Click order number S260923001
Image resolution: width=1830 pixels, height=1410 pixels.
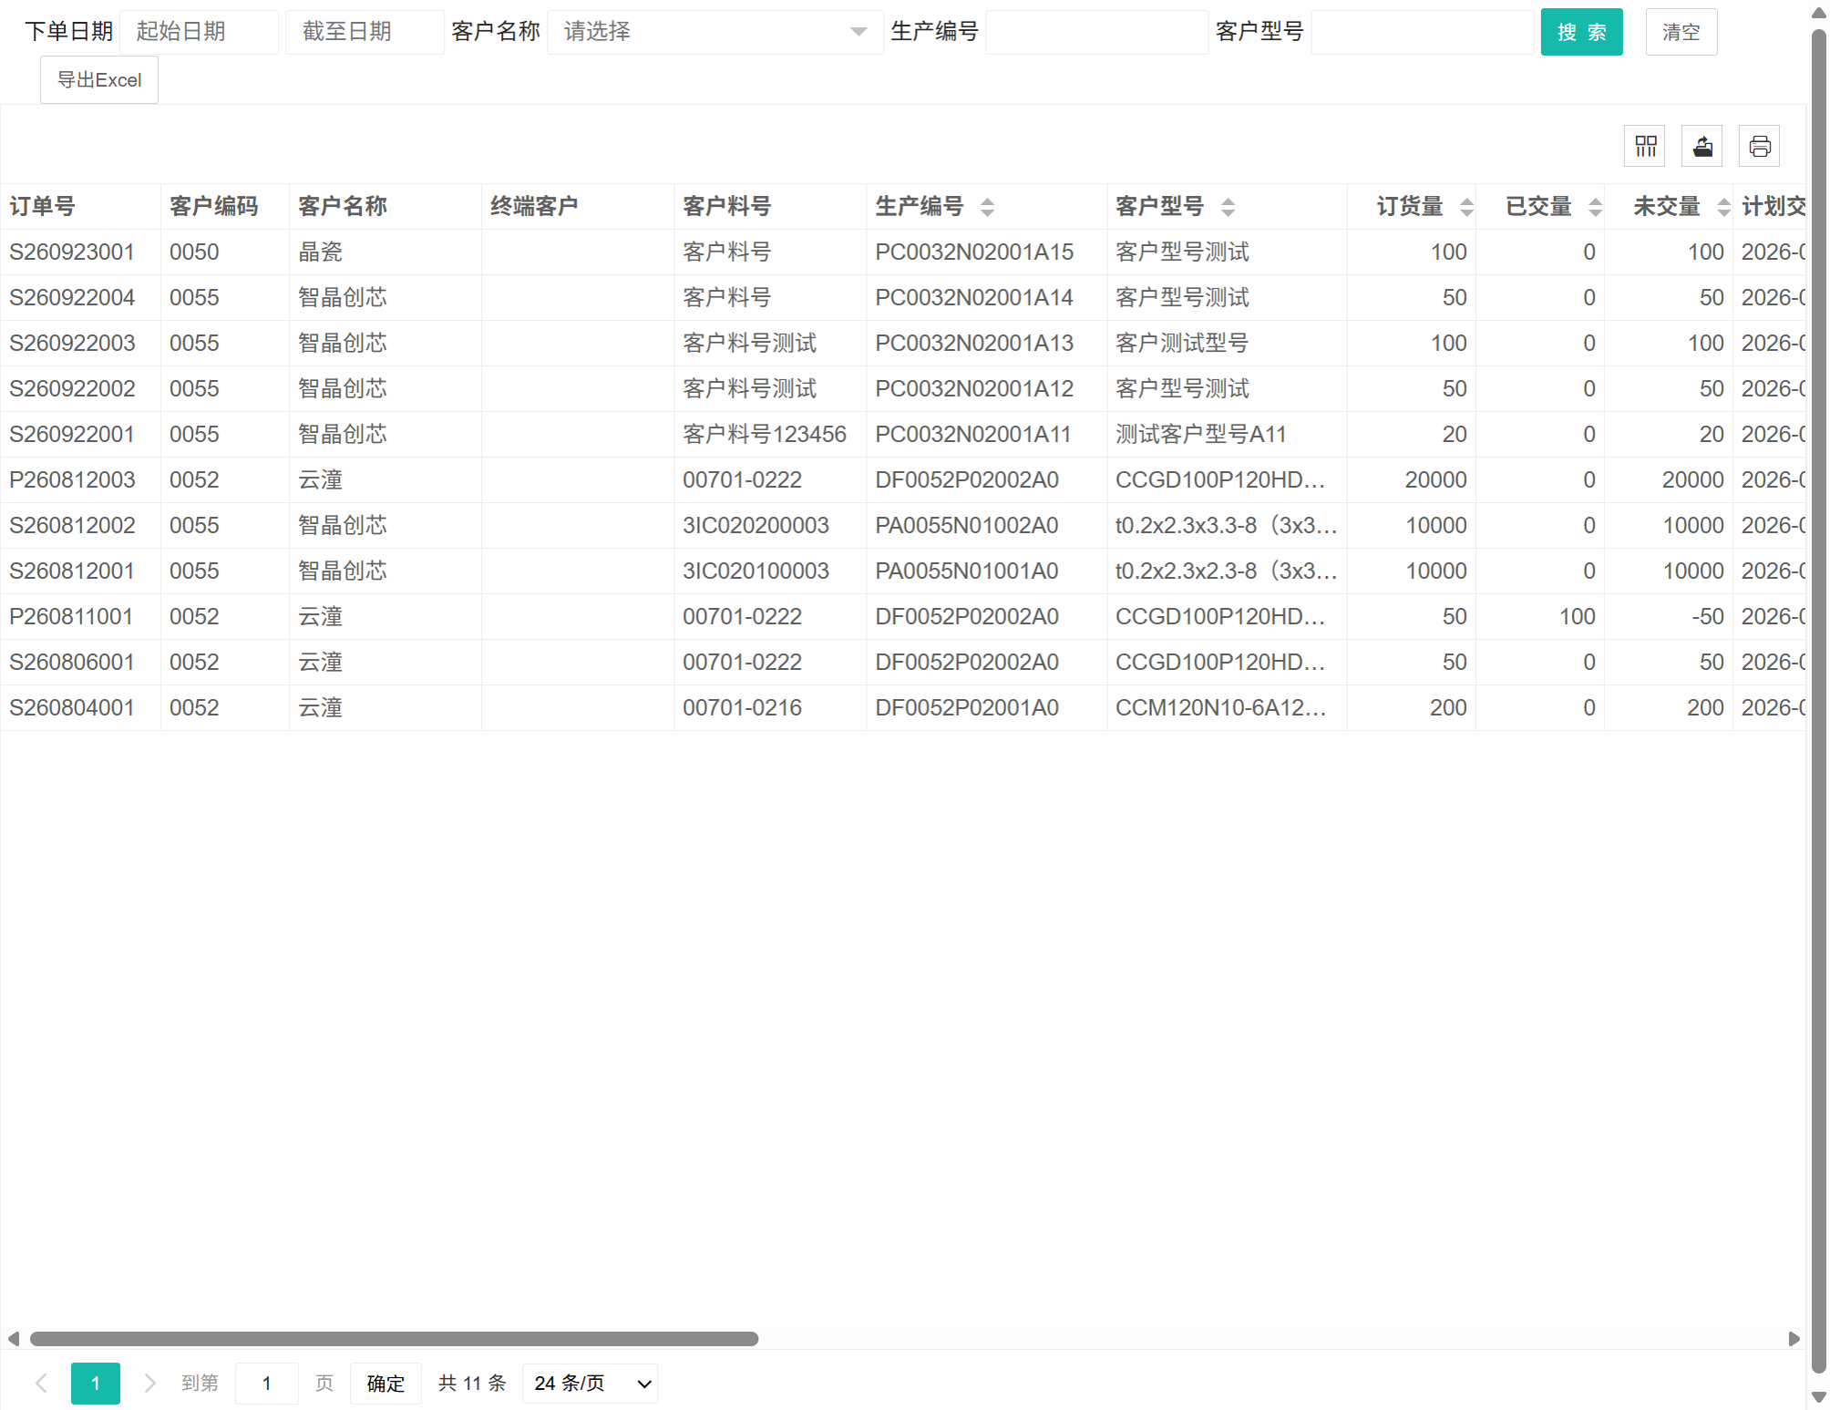[x=72, y=252]
